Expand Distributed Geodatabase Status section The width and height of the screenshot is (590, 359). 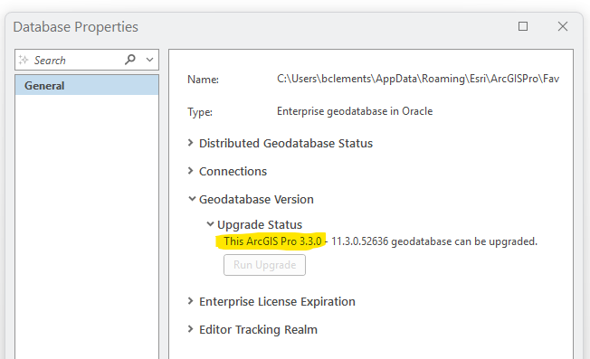click(x=190, y=143)
